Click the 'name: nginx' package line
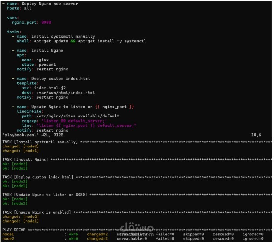 tap(35, 60)
